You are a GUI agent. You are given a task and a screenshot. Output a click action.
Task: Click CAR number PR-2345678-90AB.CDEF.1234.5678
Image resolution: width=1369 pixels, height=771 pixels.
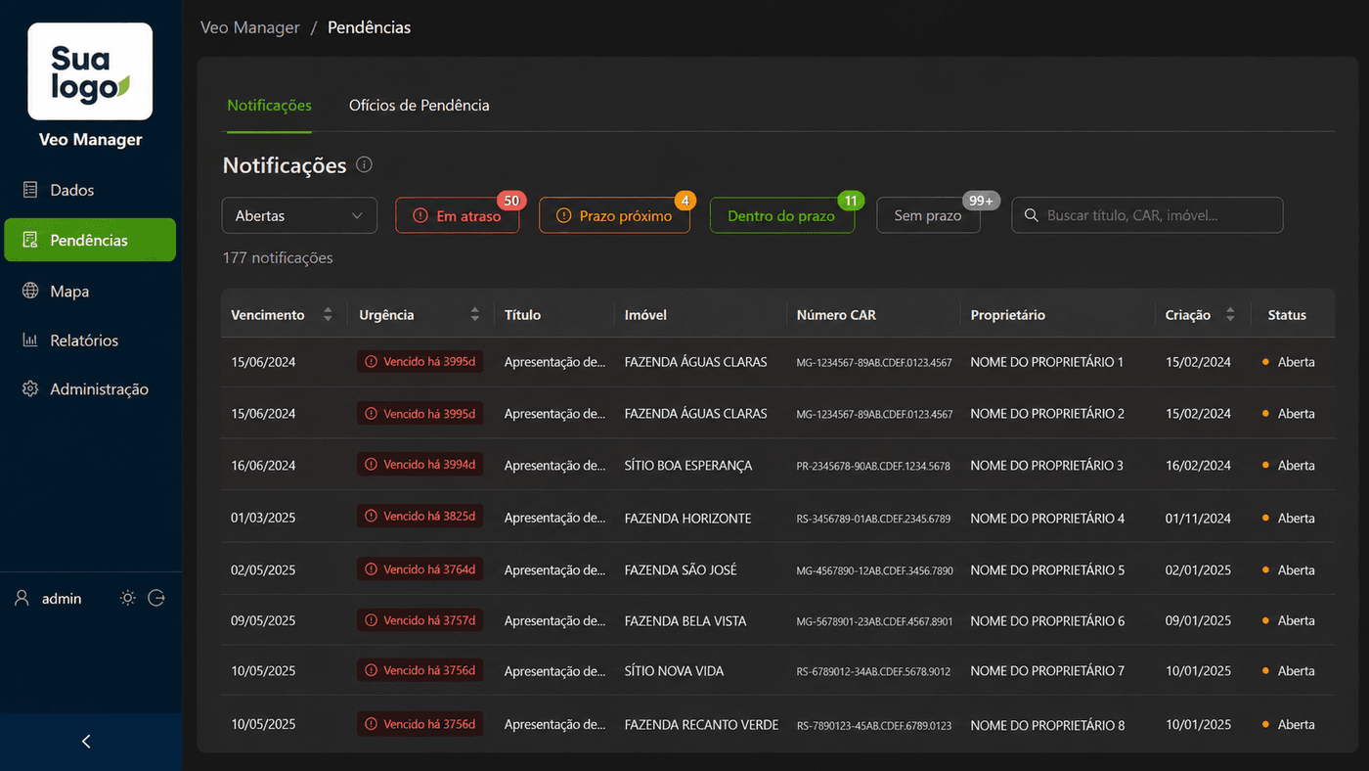tap(873, 467)
